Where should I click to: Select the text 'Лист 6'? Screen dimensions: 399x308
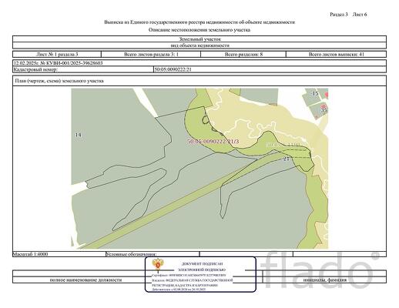coord(360,15)
